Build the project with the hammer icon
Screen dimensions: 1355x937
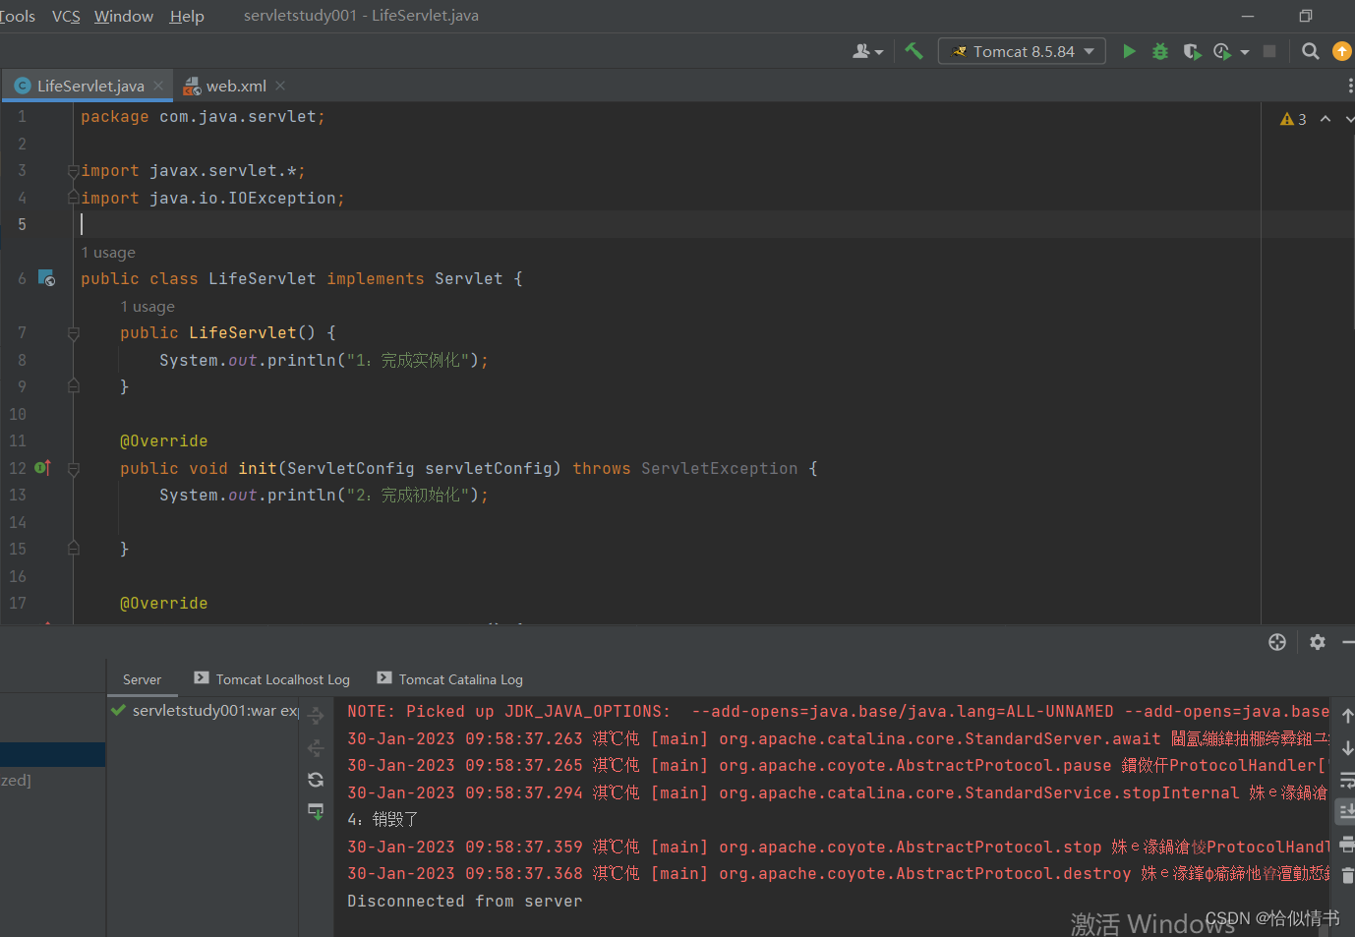[913, 51]
